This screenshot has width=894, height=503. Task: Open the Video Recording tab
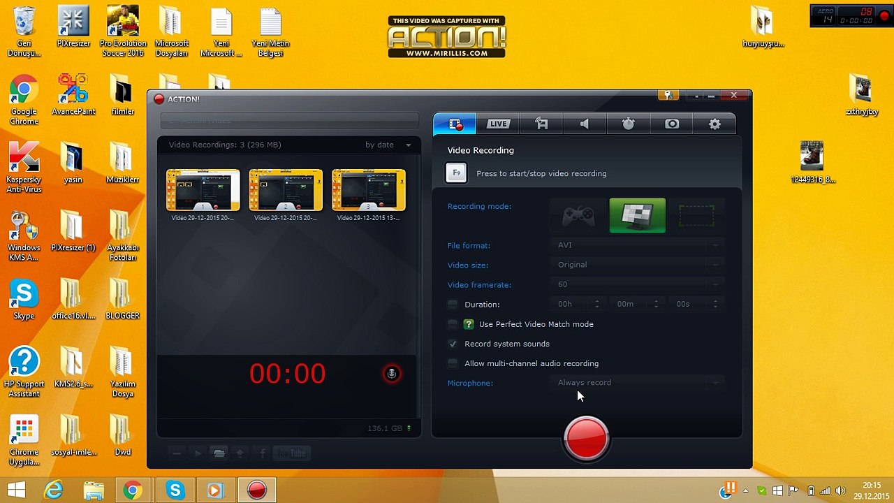pyautogui.click(x=455, y=124)
